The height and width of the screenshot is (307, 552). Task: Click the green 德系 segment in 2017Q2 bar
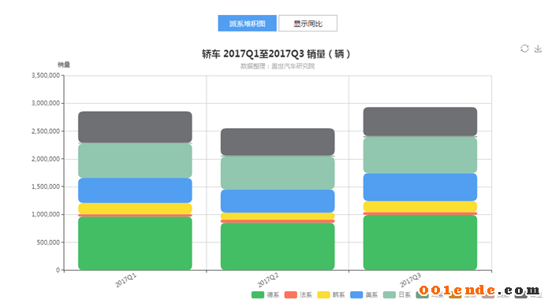278,246
